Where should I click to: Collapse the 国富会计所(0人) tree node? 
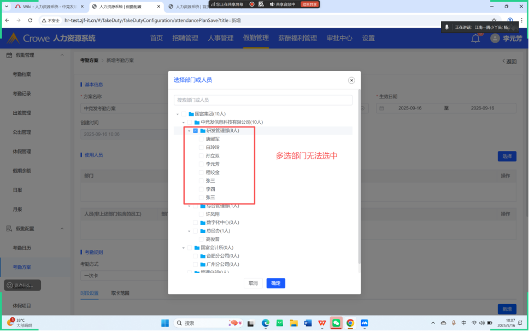pyautogui.click(x=184, y=248)
